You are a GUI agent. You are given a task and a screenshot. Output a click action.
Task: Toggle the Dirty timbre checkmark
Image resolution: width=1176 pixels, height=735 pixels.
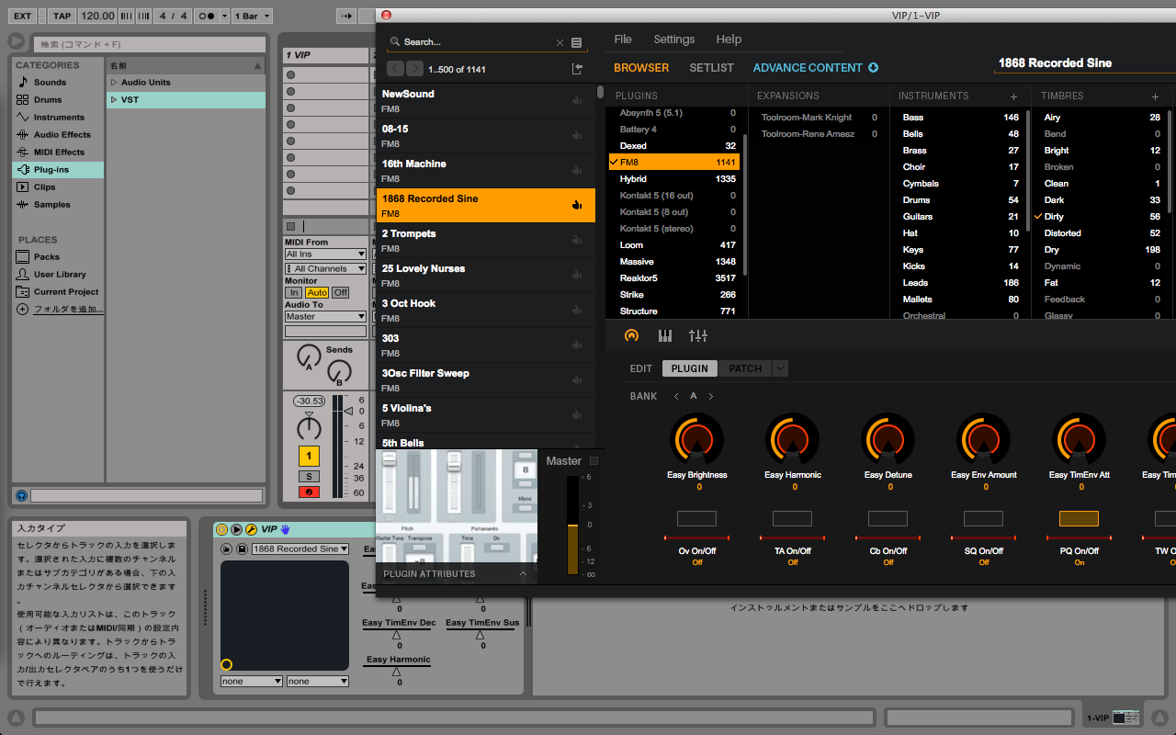pos(1037,217)
